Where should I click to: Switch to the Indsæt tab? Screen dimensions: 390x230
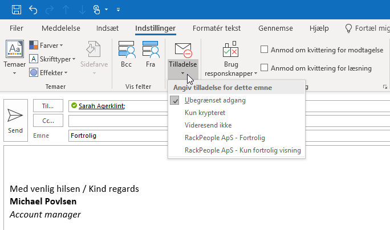click(108, 28)
